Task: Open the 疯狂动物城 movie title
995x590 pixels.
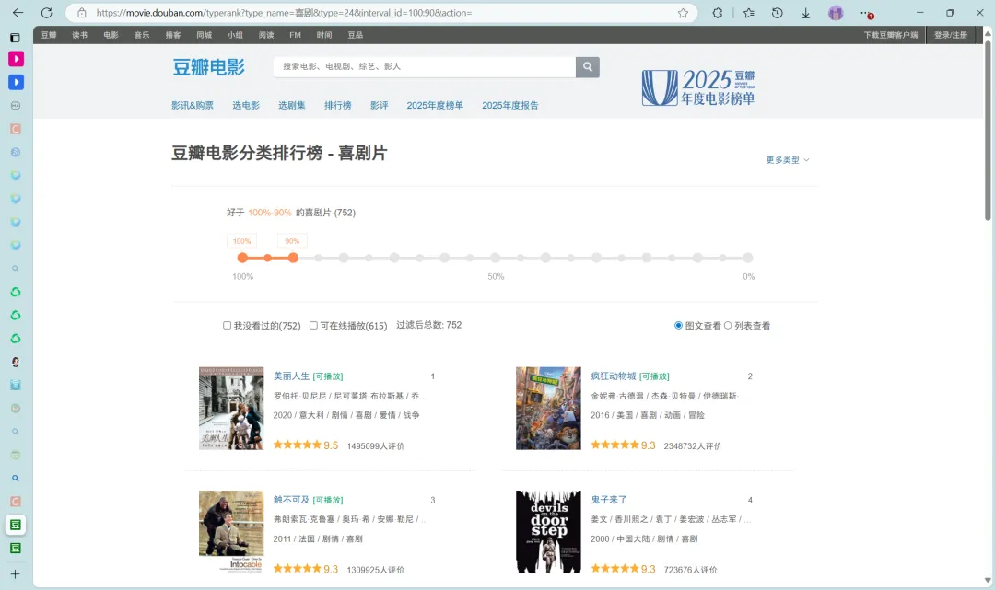Action: tap(613, 376)
